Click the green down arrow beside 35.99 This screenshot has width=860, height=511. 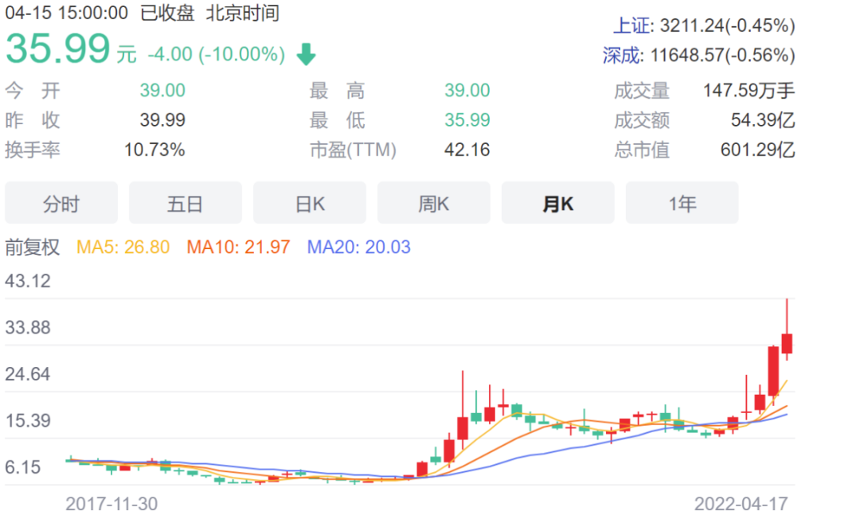304,53
